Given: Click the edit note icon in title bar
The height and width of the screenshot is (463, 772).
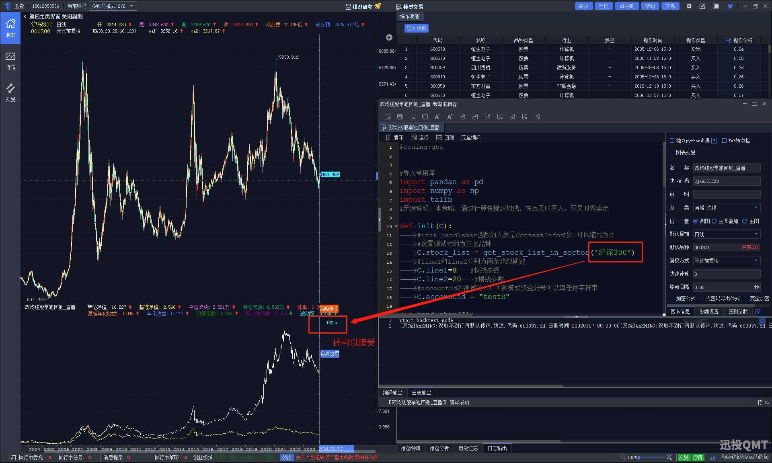Looking at the screenshot, I should pyautogui.click(x=702, y=6).
